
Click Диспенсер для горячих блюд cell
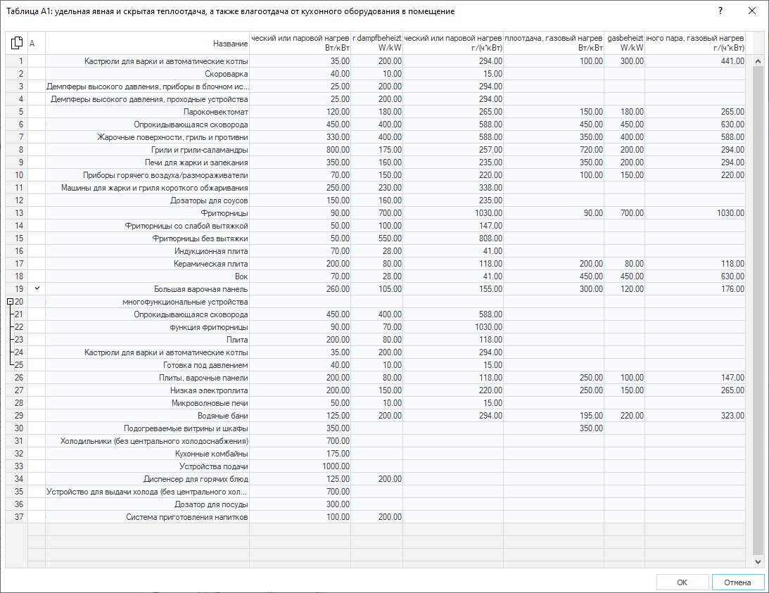[147, 479]
